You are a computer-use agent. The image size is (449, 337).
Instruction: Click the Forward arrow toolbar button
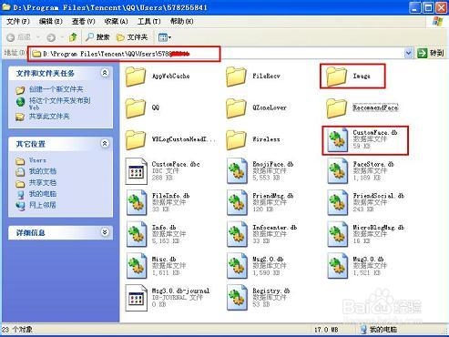[51, 37]
